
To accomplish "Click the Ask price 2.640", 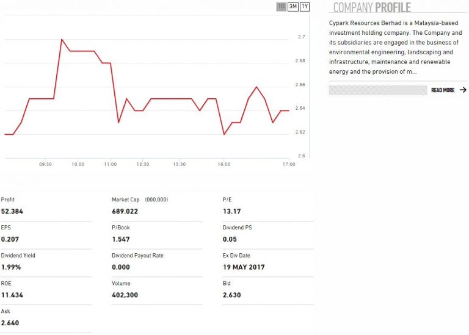I will 10,323.
